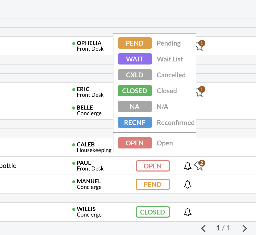Go to the previous page arrow
Image resolution: width=256 pixels, height=235 pixels.
point(204,228)
